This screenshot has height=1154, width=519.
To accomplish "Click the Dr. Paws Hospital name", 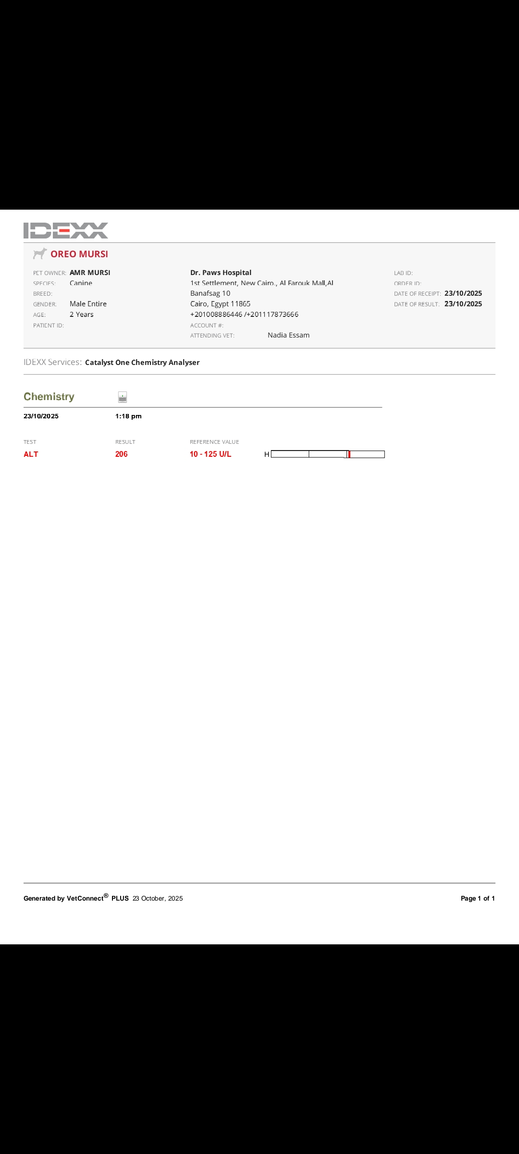I will click(221, 273).
